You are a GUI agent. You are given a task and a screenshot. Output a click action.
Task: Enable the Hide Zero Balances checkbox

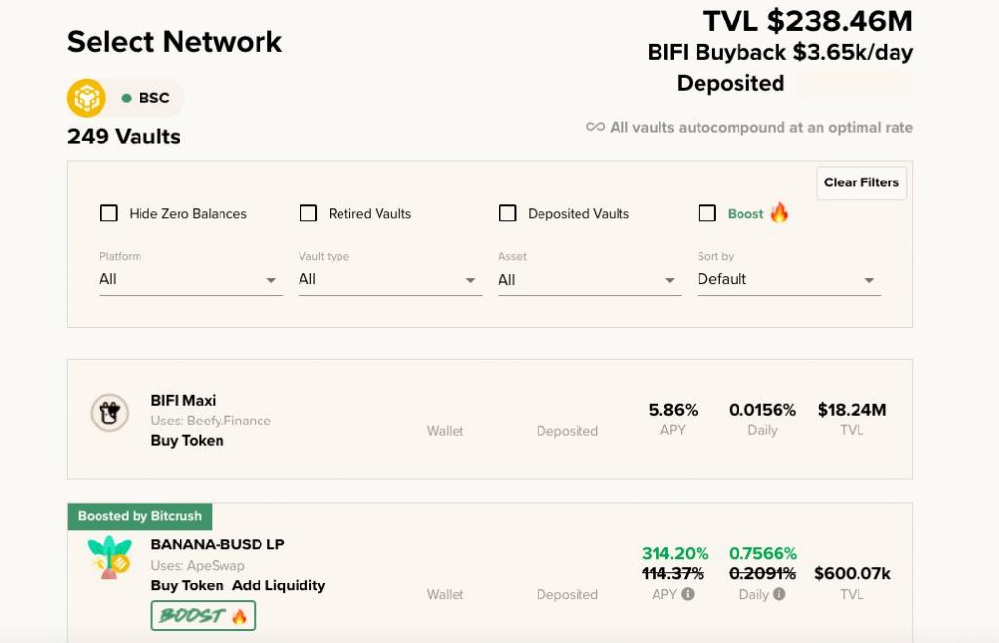(x=111, y=213)
